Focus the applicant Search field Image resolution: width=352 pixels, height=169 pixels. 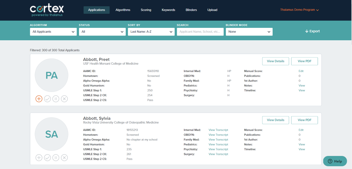pos(200,32)
